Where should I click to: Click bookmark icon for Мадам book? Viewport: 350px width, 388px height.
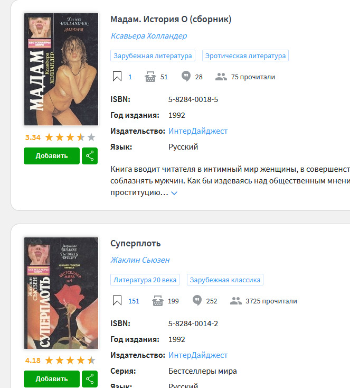[117, 77]
